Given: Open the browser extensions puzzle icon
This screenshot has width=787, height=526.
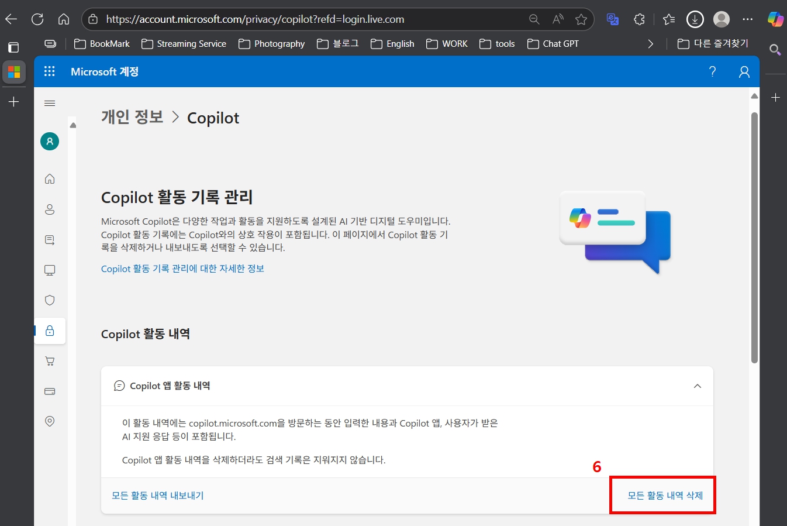Looking at the screenshot, I should point(639,19).
